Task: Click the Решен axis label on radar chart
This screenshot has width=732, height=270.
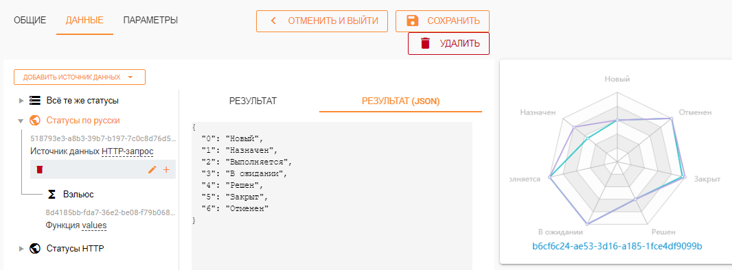Action: tap(663, 232)
